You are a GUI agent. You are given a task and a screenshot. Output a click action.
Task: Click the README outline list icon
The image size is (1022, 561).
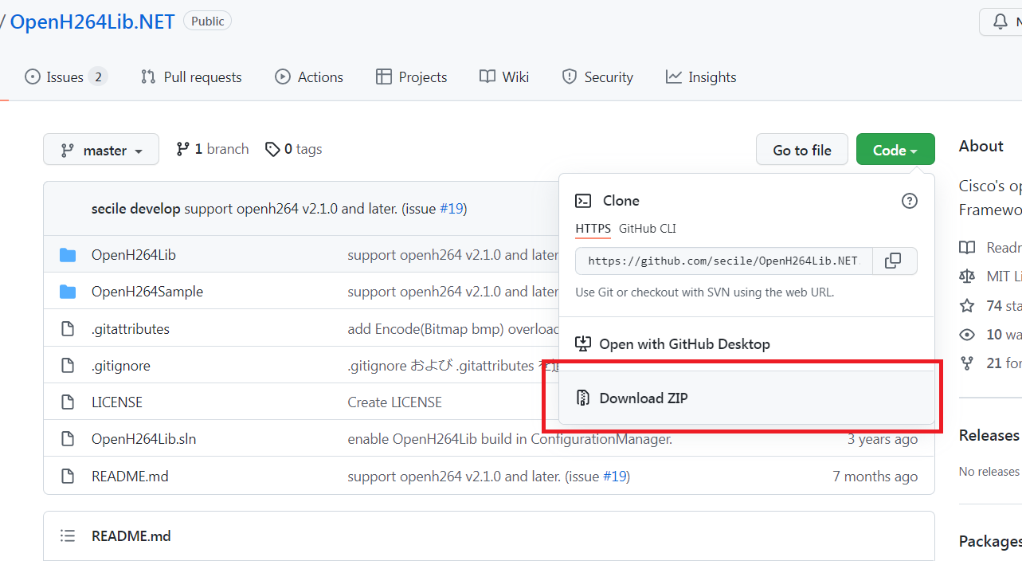(68, 536)
